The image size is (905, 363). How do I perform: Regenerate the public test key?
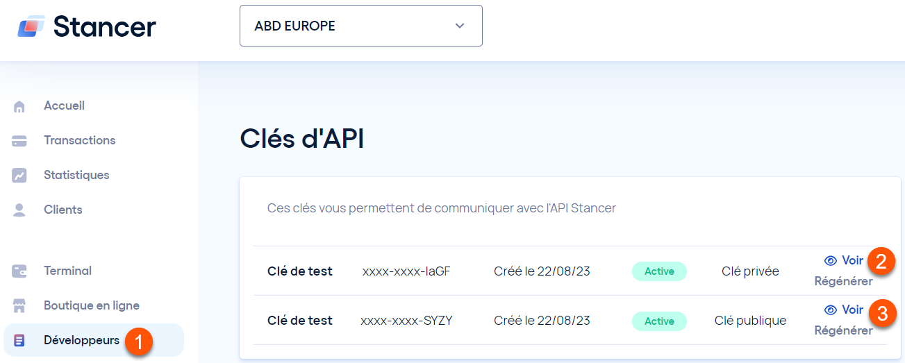[843, 331]
